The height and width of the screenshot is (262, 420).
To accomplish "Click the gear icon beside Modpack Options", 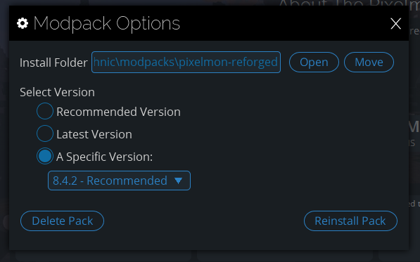I will coord(23,23).
